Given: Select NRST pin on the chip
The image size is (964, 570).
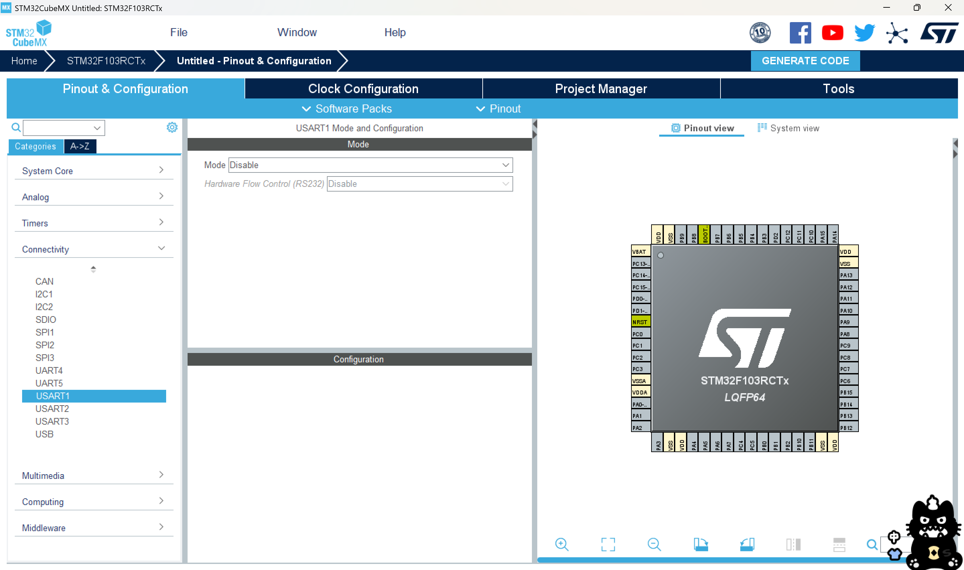Looking at the screenshot, I should tap(641, 322).
